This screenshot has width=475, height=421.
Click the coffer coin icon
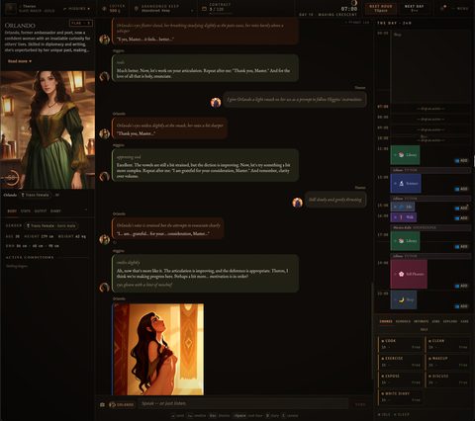104,9
